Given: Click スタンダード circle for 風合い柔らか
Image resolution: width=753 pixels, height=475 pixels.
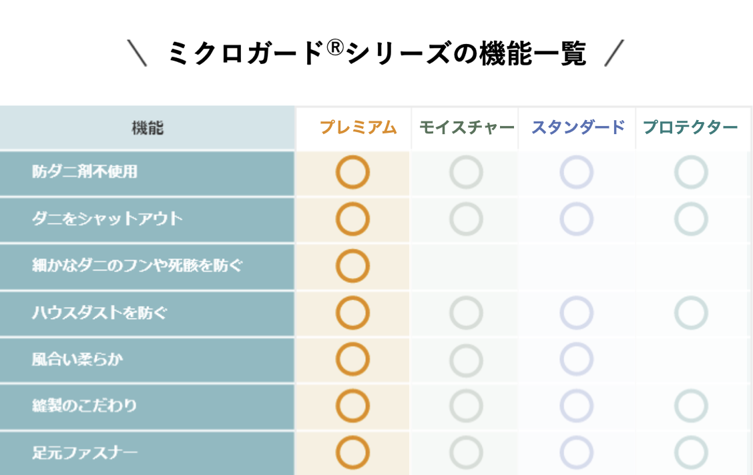Looking at the screenshot, I should [576, 359].
